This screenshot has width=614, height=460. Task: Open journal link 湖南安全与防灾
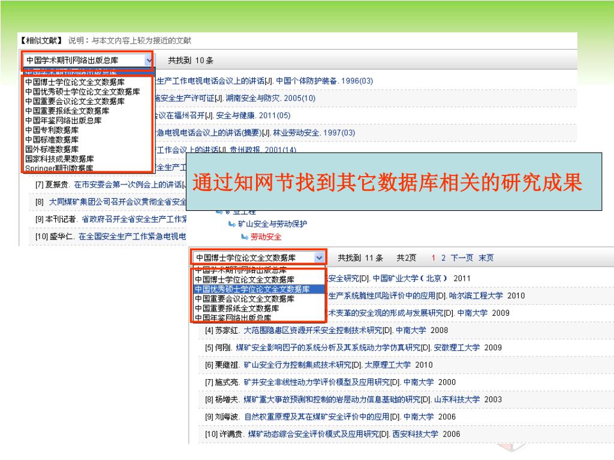(252, 98)
